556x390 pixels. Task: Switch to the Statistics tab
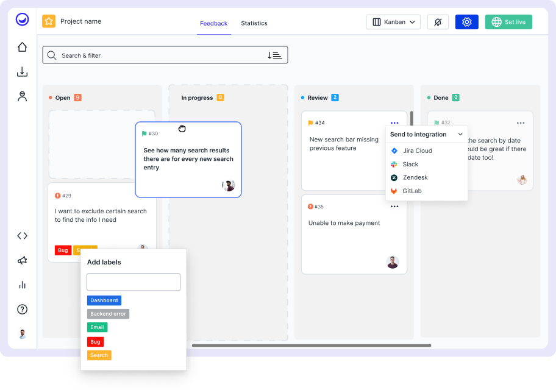pyautogui.click(x=254, y=23)
